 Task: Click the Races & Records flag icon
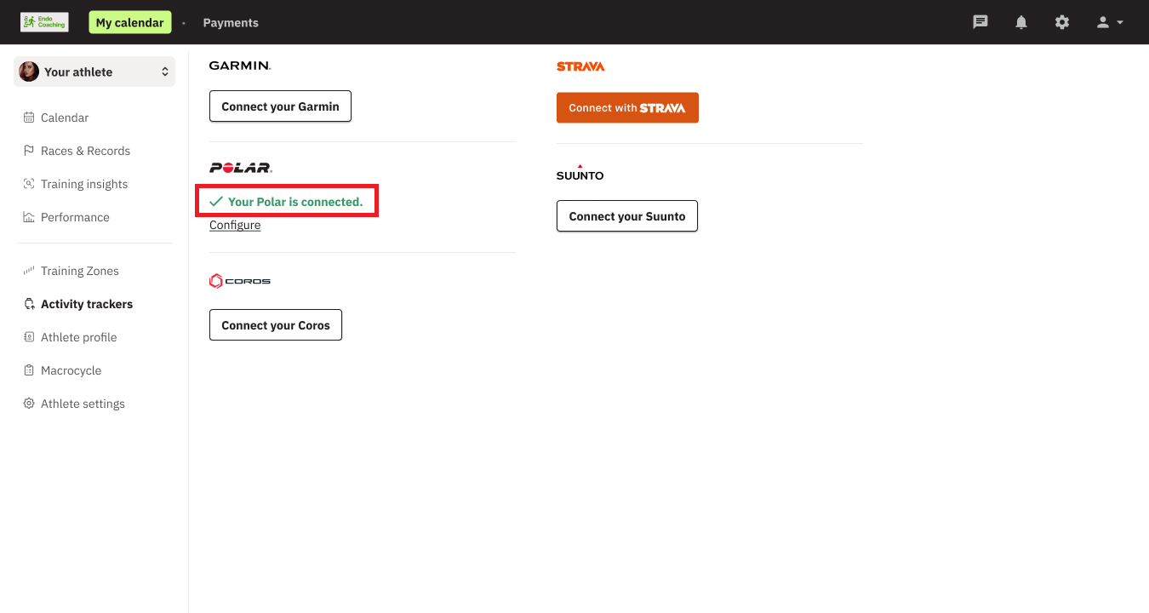pos(29,151)
